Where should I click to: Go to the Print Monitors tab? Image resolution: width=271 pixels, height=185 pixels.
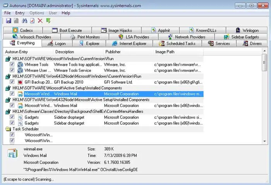pos(85,37)
